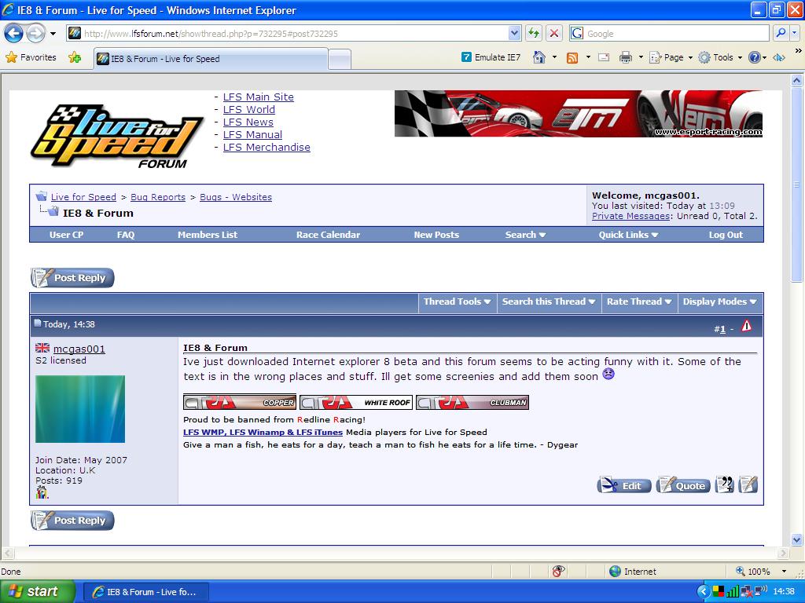
Task: Click the RSS feeds icon
Action: coord(572,57)
